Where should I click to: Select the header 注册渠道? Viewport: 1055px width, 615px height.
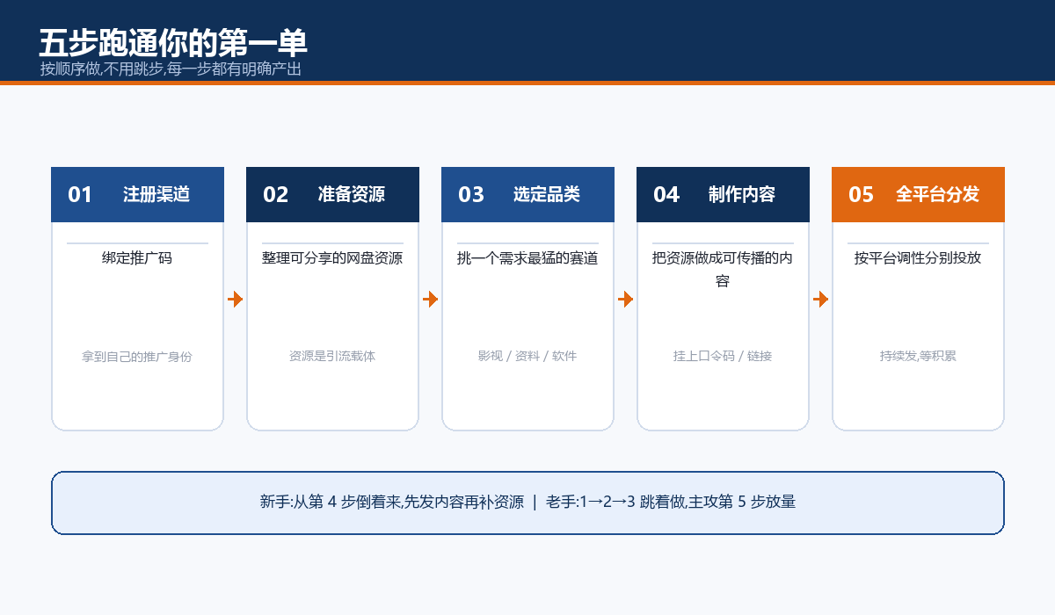point(156,195)
